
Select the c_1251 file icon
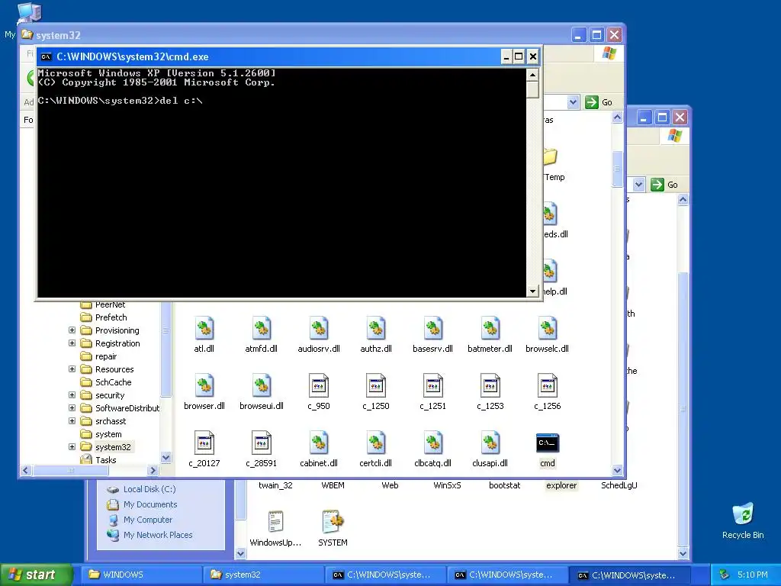[433, 385]
